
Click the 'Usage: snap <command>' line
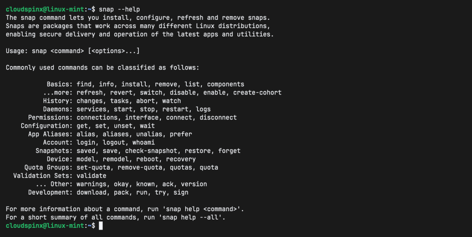click(x=72, y=51)
